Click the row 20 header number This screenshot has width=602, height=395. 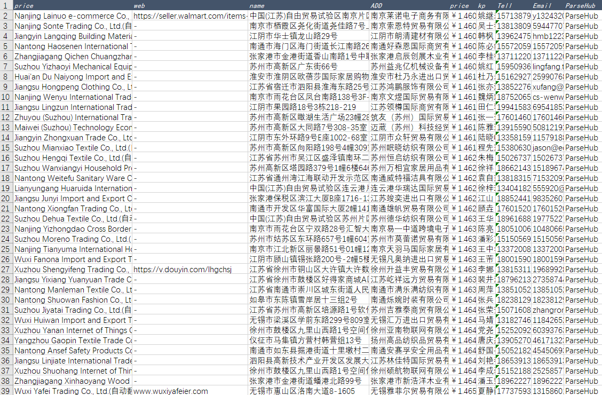point(6,198)
